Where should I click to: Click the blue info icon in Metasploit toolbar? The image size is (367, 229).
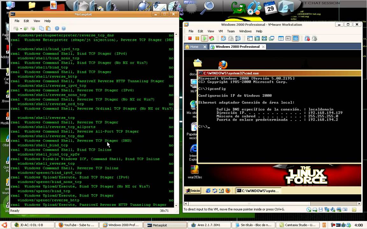57,29
